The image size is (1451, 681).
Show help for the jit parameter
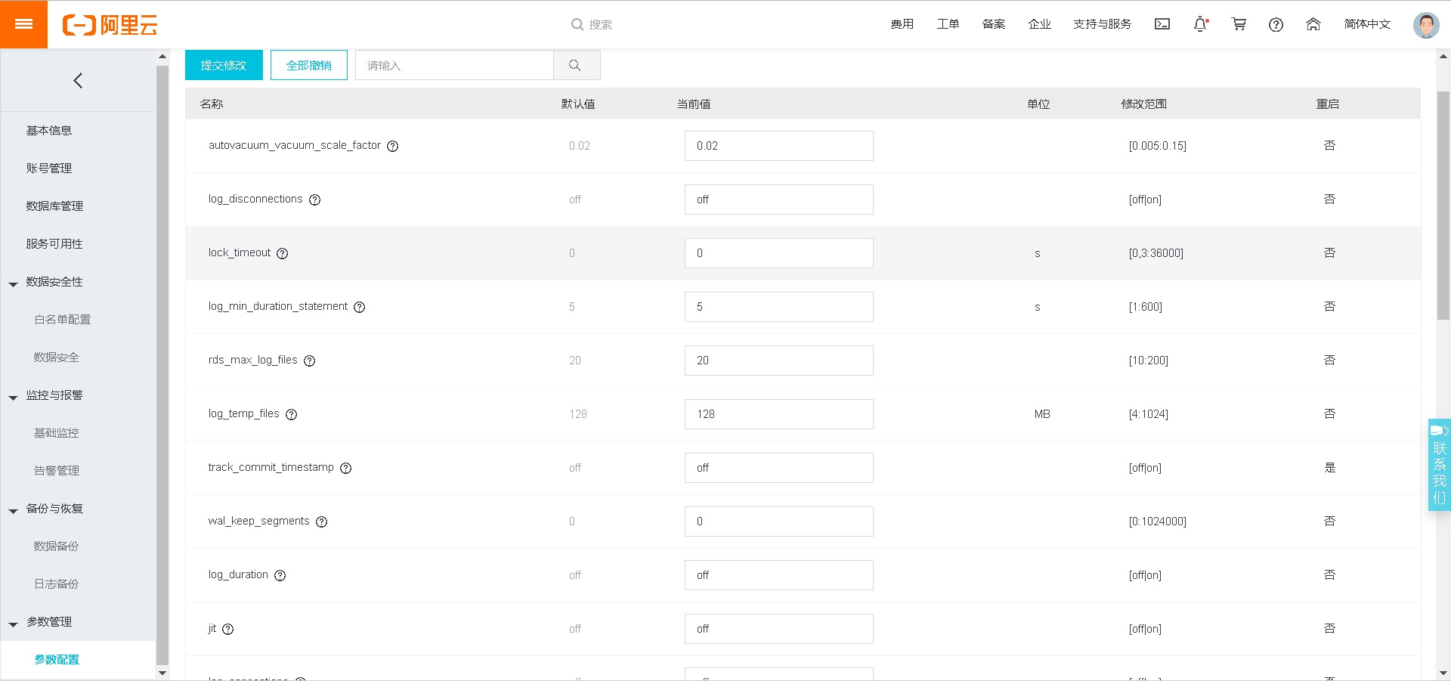pos(228,630)
